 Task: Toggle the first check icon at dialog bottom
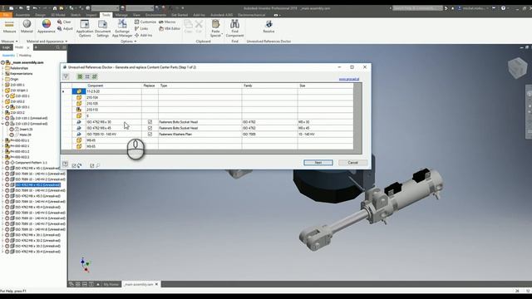click(x=74, y=165)
